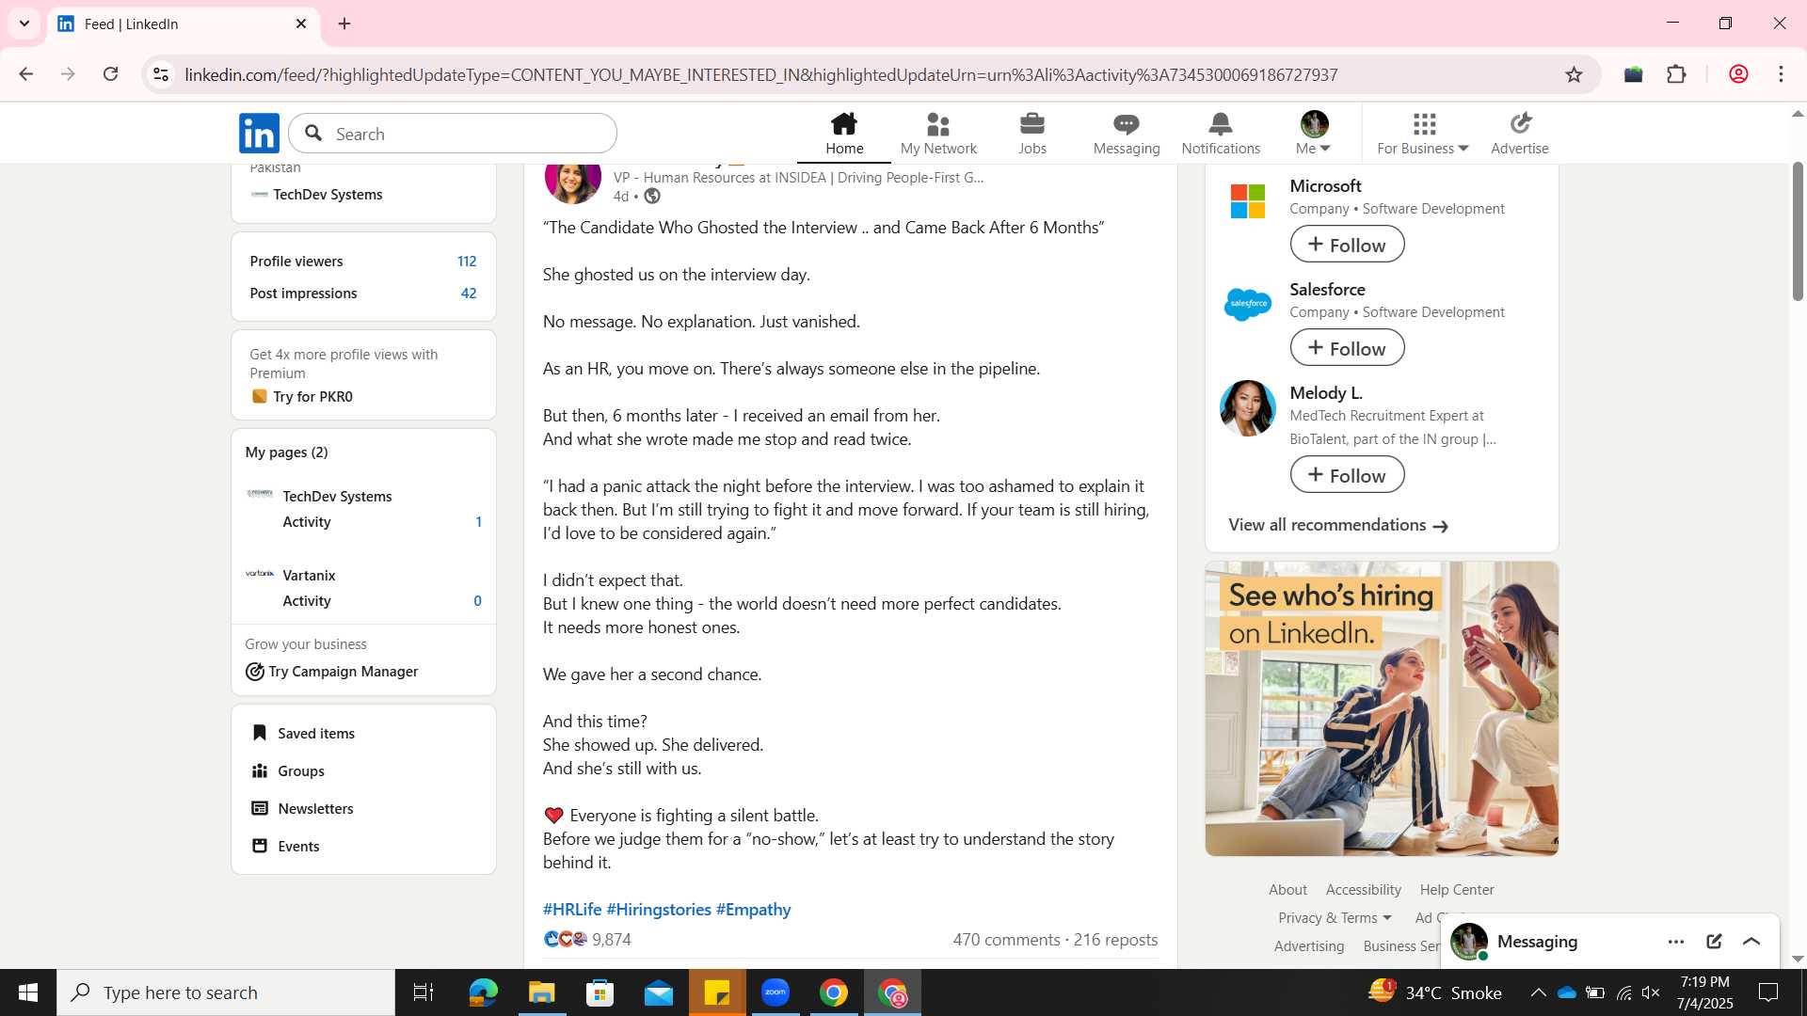Viewport: 1807px width, 1016px height.
Task: Open the Vartanix page
Action: (x=309, y=576)
